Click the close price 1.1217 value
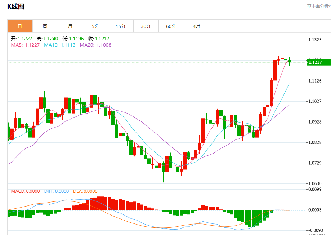The height and width of the screenshot is (235, 335). (x=102, y=39)
